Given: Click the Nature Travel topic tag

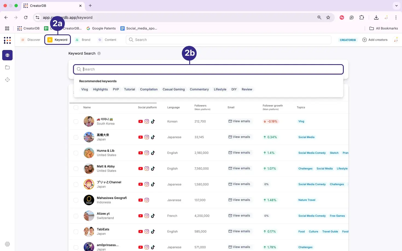Looking at the screenshot, I should [307, 200].
